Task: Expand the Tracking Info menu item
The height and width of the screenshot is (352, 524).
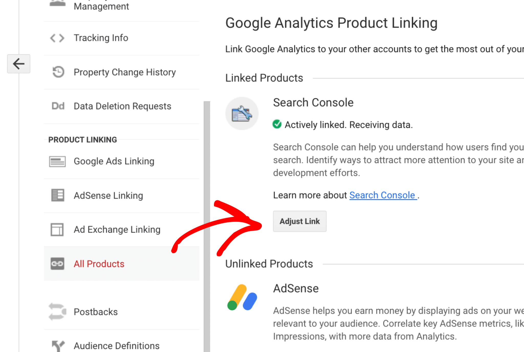Action: click(x=101, y=38)
